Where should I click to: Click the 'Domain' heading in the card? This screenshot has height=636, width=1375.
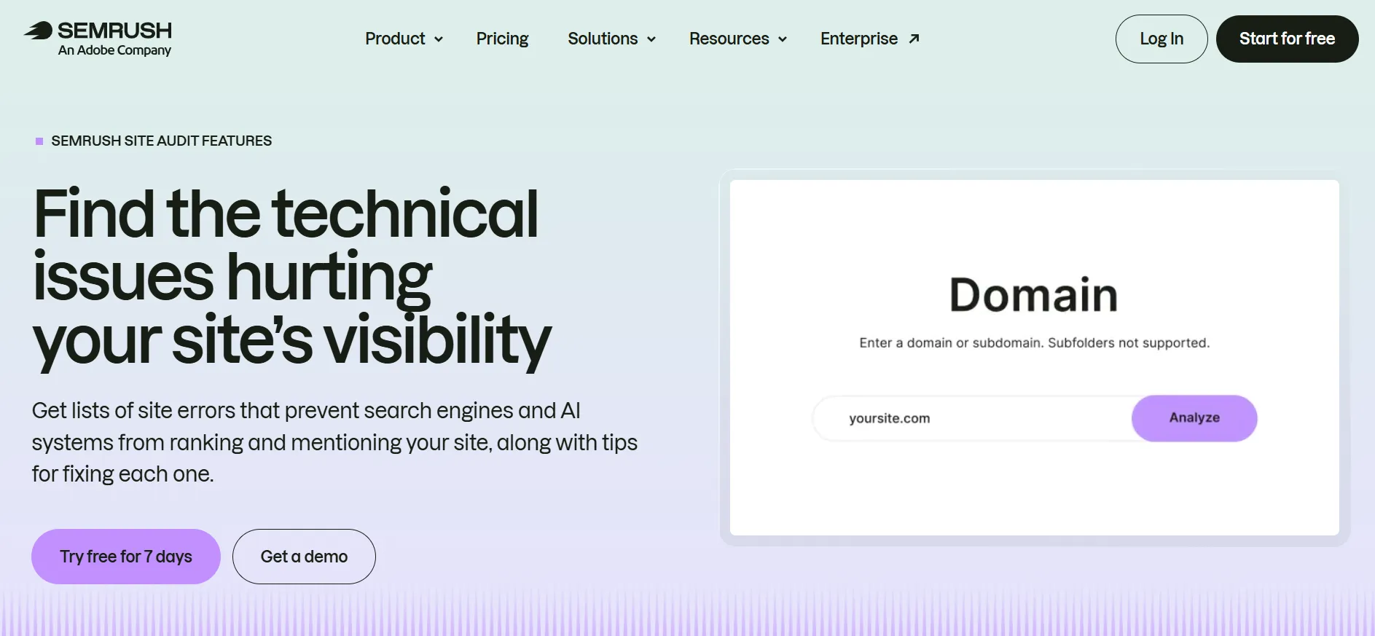(1033, 295)
